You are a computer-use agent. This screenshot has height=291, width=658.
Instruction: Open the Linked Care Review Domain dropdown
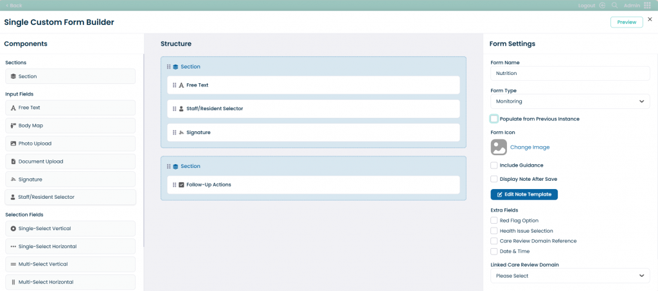pos(570,276)
